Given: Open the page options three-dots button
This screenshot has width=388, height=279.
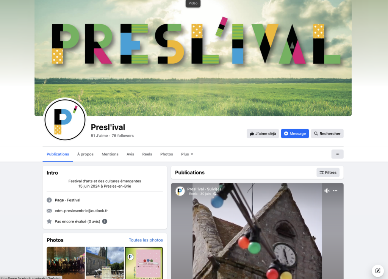Looking at the screenshot, I should (x=337, y=154).
